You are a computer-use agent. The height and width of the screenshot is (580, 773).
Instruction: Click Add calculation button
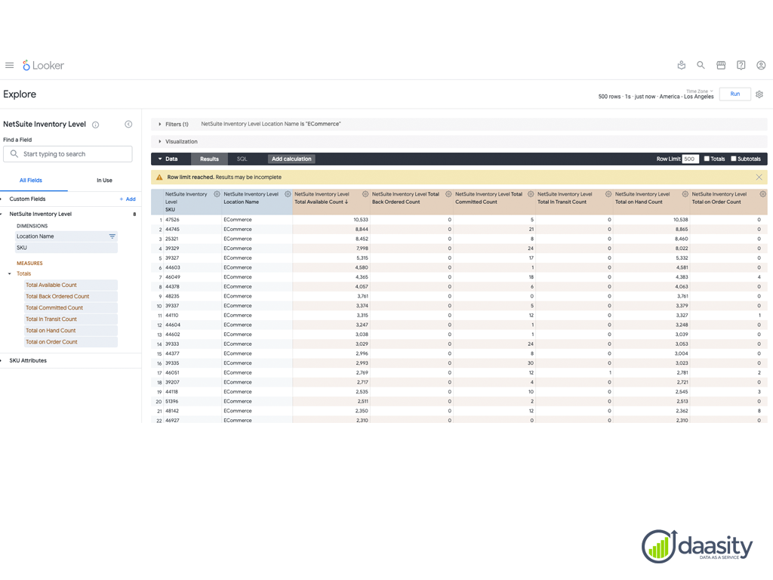pos(291,159)
